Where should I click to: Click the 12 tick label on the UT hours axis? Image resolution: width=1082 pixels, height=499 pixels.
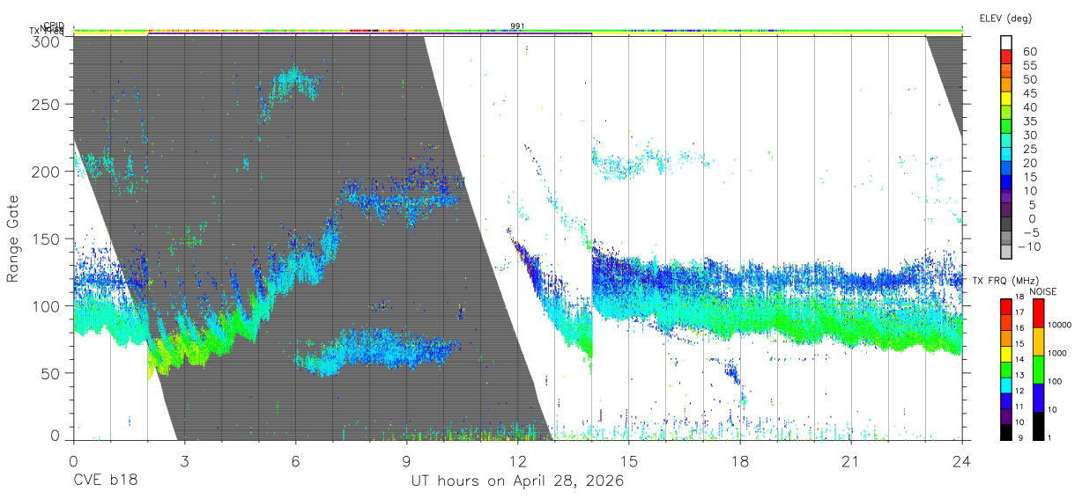point(517,461)
